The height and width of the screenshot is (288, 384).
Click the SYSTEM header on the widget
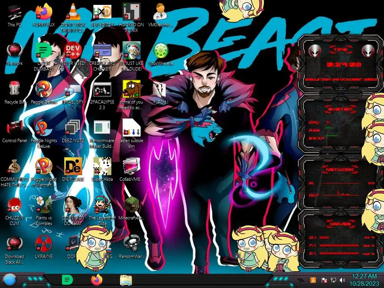pos(340,109)
